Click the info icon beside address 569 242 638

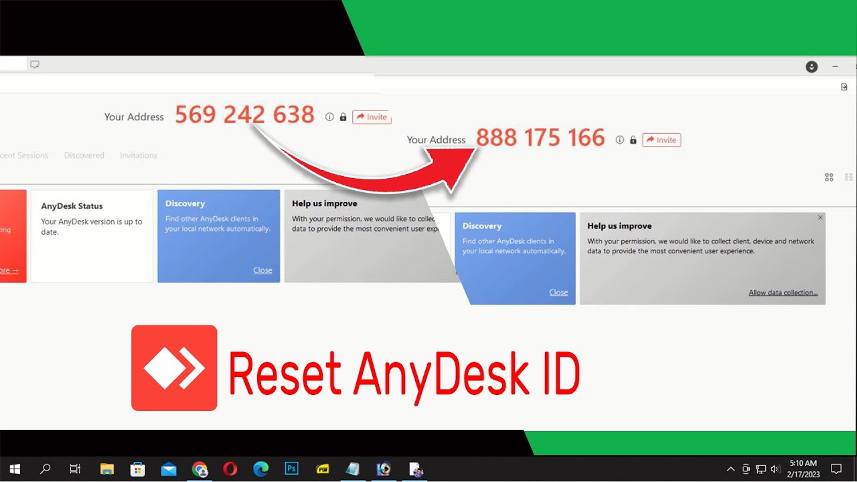(x=329, y=116)
